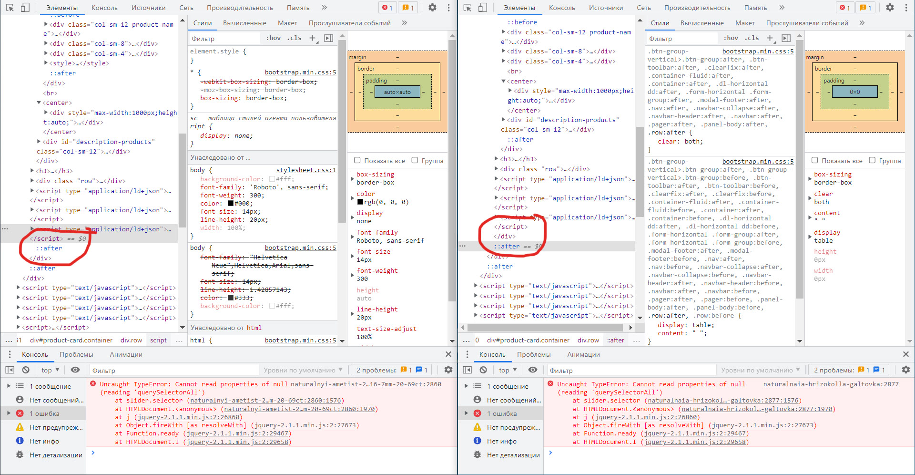
Task: Select div.row breadcrumb in right DevTools
Action: click(x=588, y=340)
